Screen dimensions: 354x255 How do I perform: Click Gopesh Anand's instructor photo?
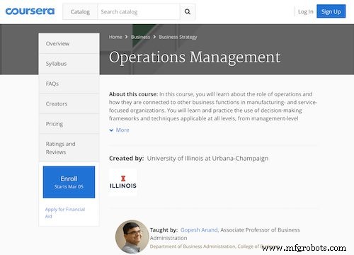click(132, 237)
